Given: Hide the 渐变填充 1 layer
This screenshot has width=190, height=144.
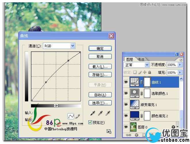Looking at the screenshot, I should [x=126, y=104].
